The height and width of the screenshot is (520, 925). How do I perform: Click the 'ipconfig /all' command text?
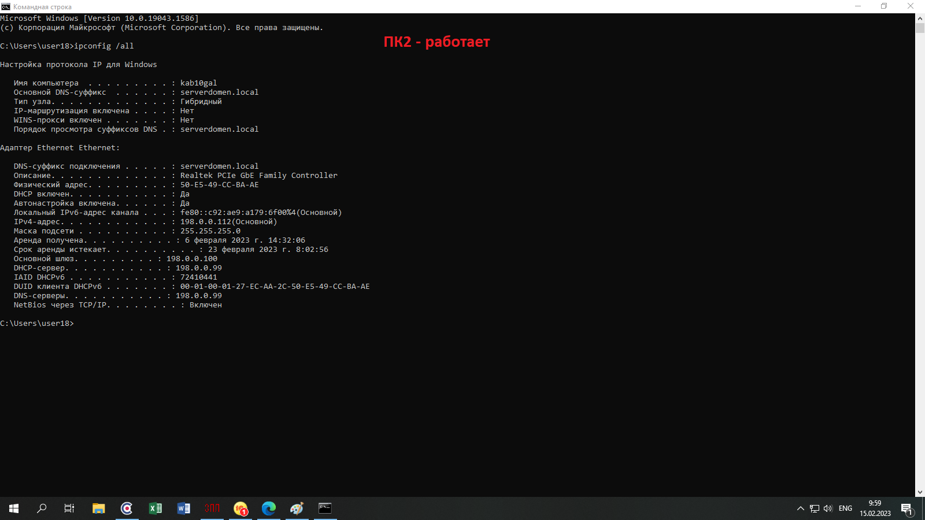tap(104, 46)
